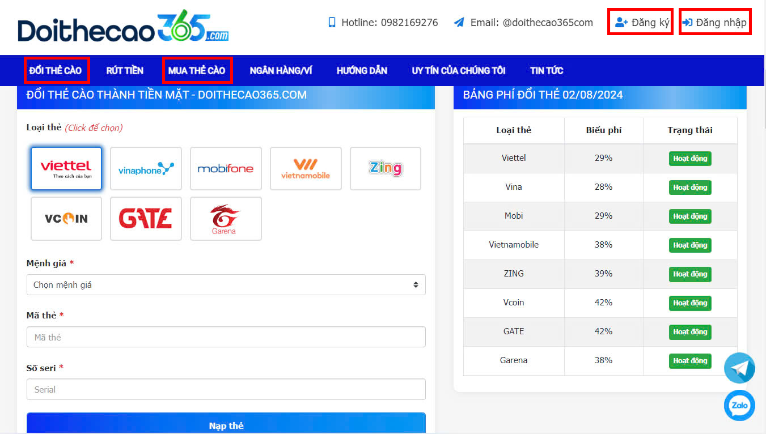Screen dimensions: 766x434
Task: Click the Mệnh giá field label
Action: [46, 263]
